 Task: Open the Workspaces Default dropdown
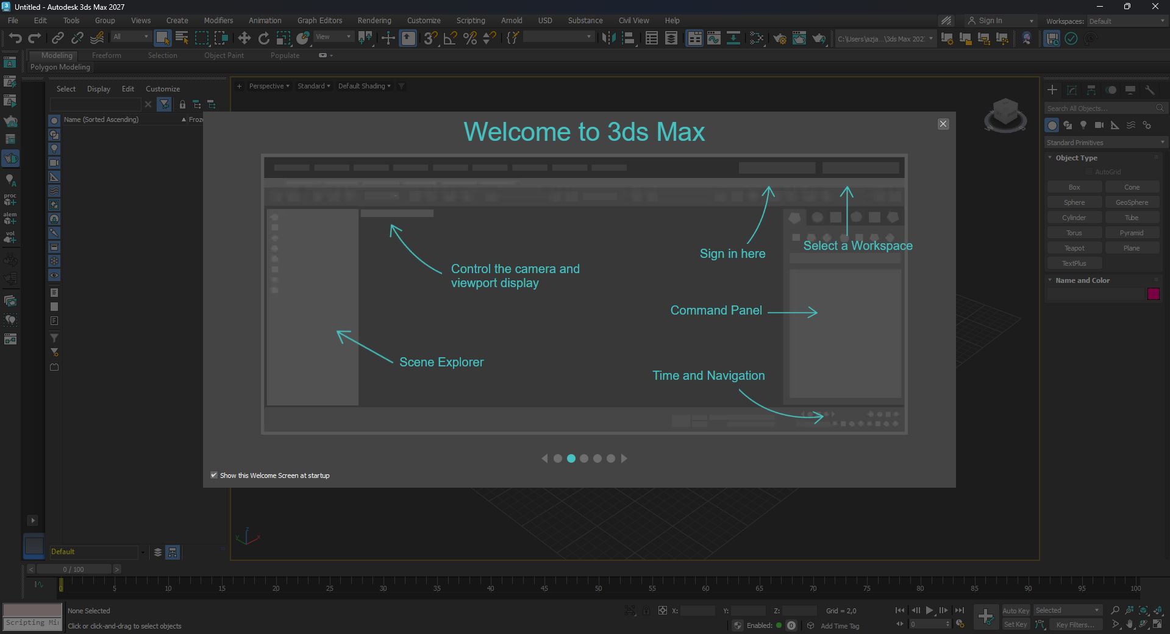tap(1127, 21)
